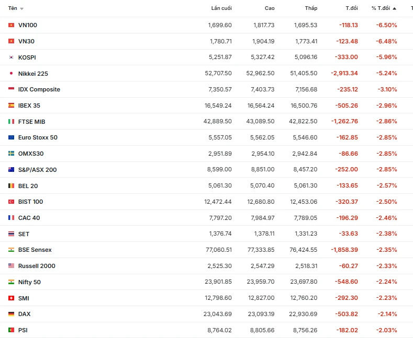This screenshot has width=413, height=338.
Task: Sort by the Tên column dropdown arrow
Action: [x=21, y=9]
